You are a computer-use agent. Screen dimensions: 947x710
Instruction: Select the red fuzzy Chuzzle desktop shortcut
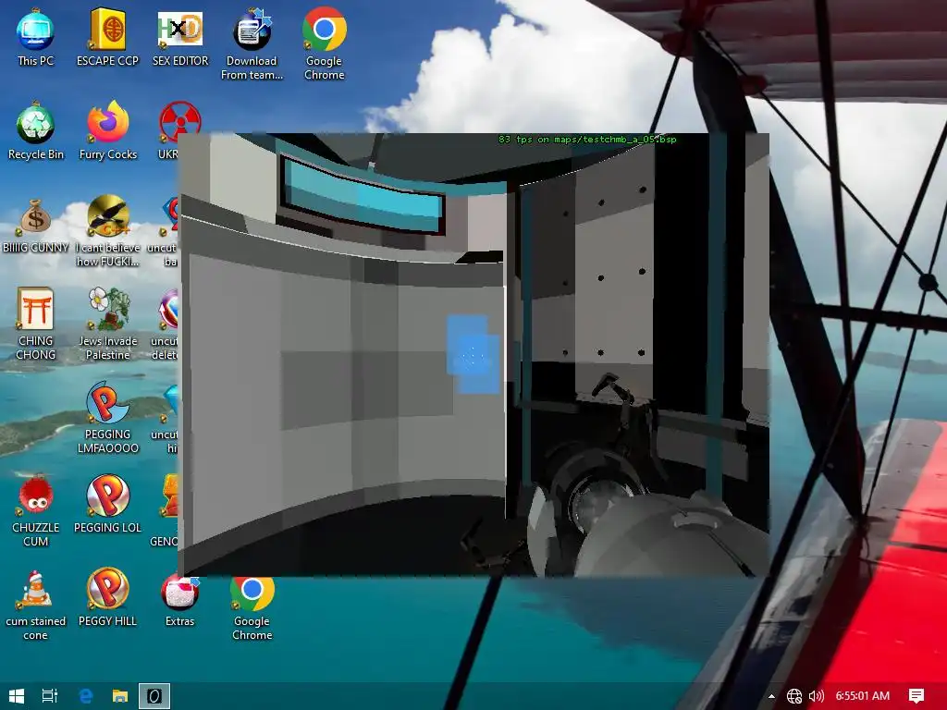click(x=35, y=511)
